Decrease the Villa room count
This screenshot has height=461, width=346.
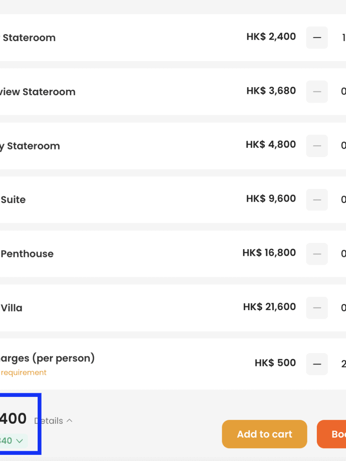317,307
